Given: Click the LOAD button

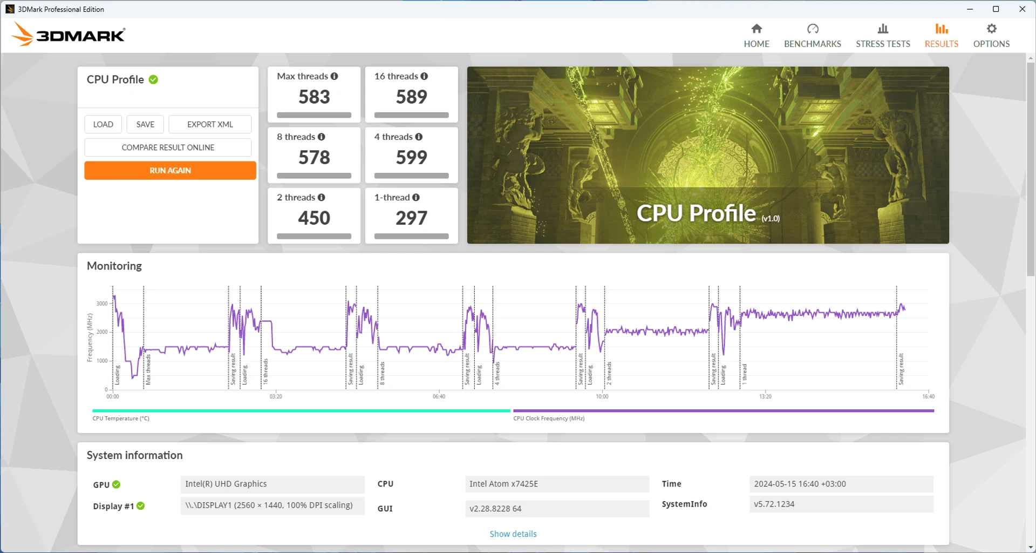Looking at the screenshot, I should point(103,124).
